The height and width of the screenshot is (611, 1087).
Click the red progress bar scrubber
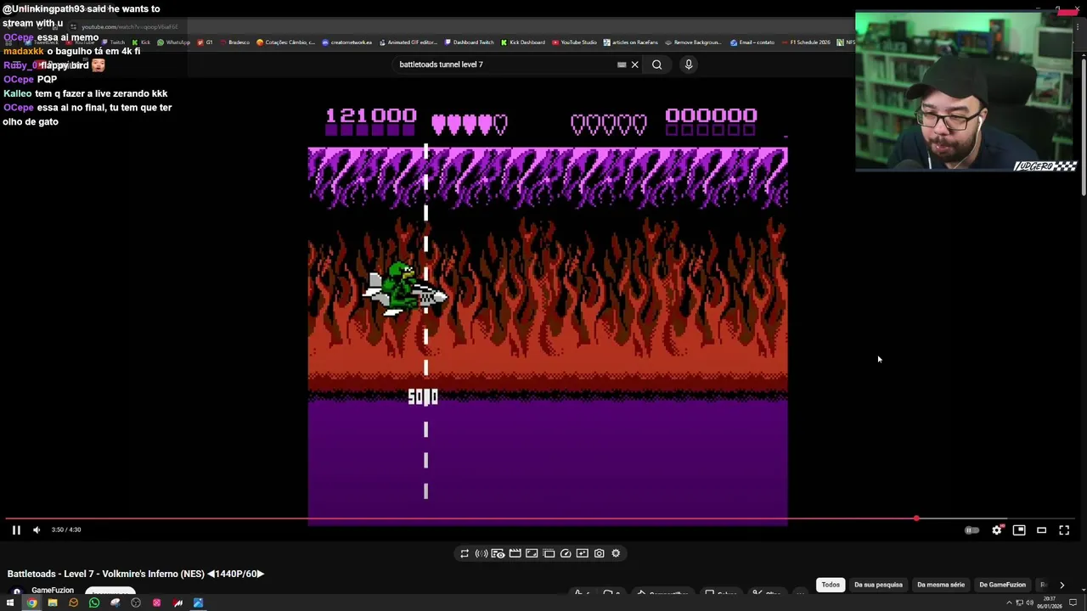pyautogui.click(x=916, y=518)
